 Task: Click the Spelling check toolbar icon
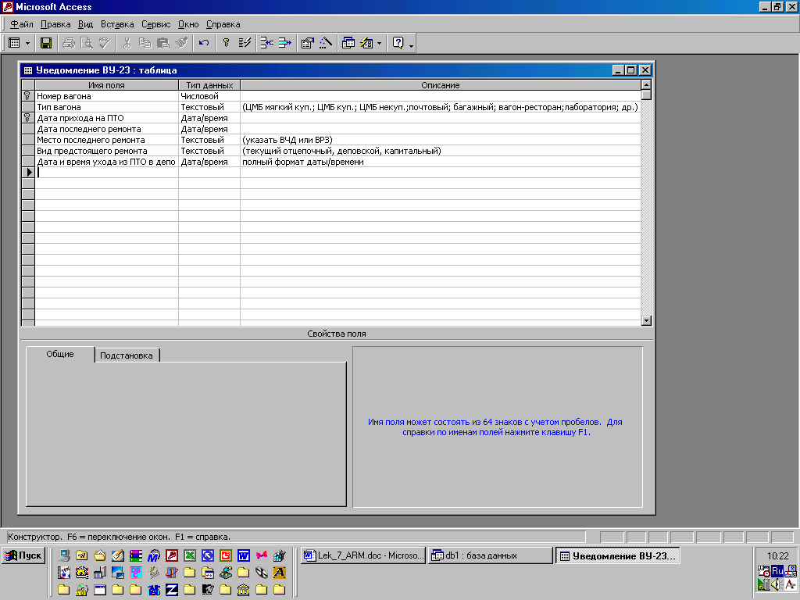click(105, 44)
